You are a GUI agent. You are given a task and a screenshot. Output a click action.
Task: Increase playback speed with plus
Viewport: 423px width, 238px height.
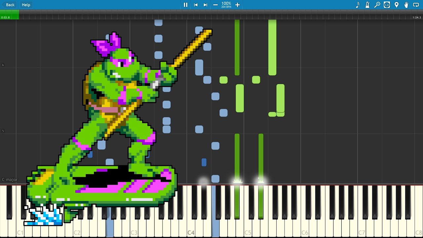237,5
